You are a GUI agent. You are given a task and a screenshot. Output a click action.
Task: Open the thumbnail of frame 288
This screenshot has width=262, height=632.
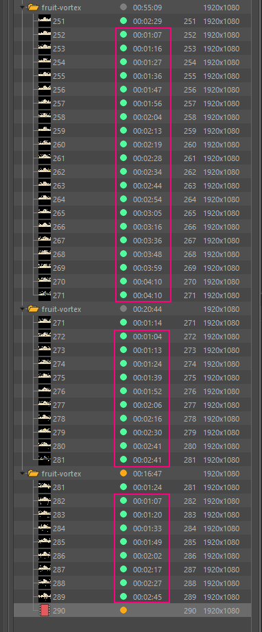(45, 583)
